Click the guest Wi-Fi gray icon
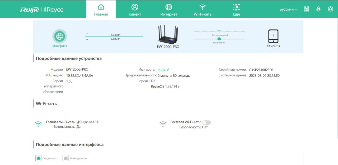The image size is (338, 165). click(163, 124)
